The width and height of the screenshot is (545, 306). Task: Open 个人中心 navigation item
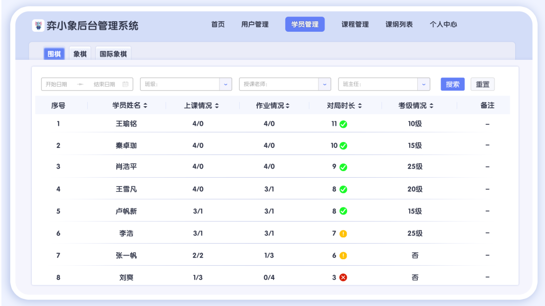click(443, 24)
